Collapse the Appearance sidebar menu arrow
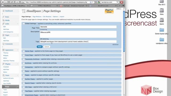This screenshot has height=96, width=171. [18, 50]
